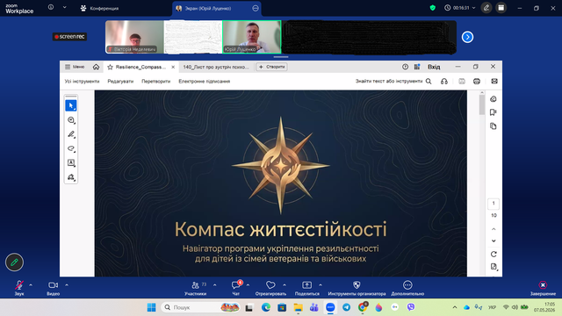Open the AI assistant panel icon

tap(494, 99)
